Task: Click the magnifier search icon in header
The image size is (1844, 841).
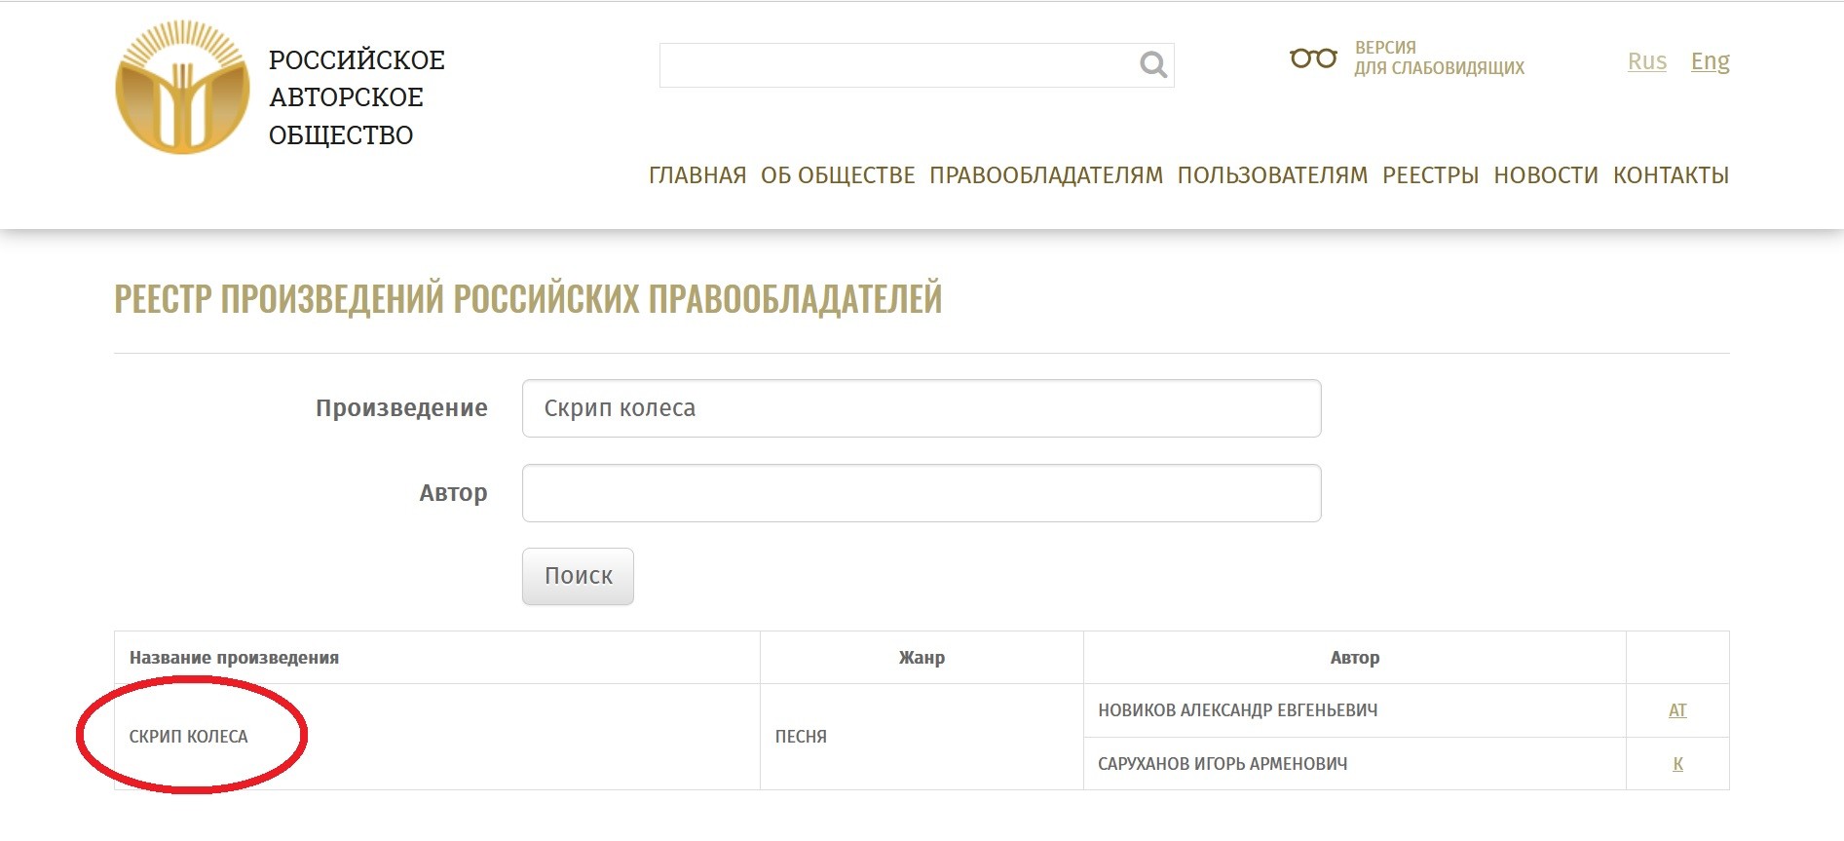Action: tap(1153, 64)
